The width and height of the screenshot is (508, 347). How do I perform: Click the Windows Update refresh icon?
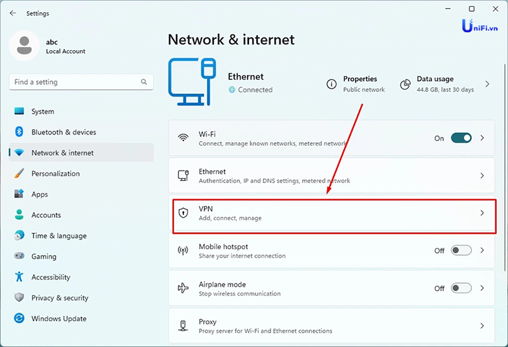pos(19,318)
